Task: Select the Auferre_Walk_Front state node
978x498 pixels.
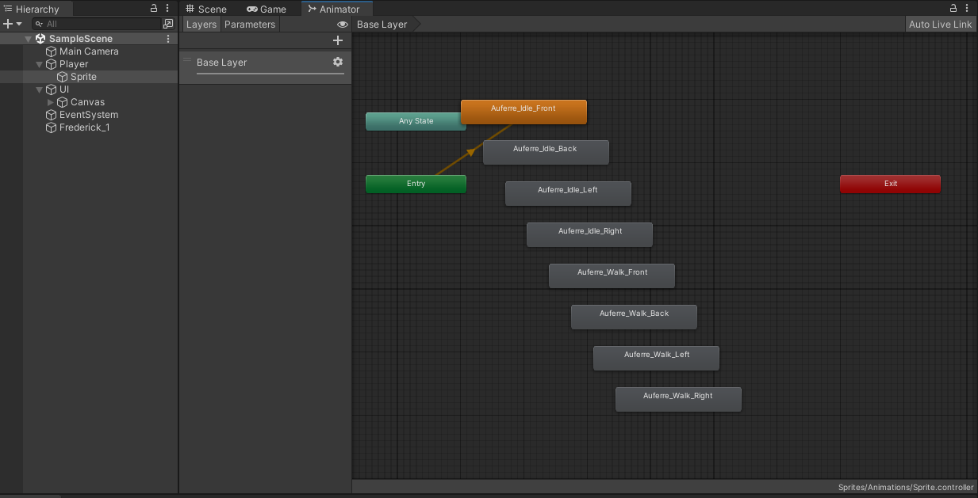Action: (612, 276)
